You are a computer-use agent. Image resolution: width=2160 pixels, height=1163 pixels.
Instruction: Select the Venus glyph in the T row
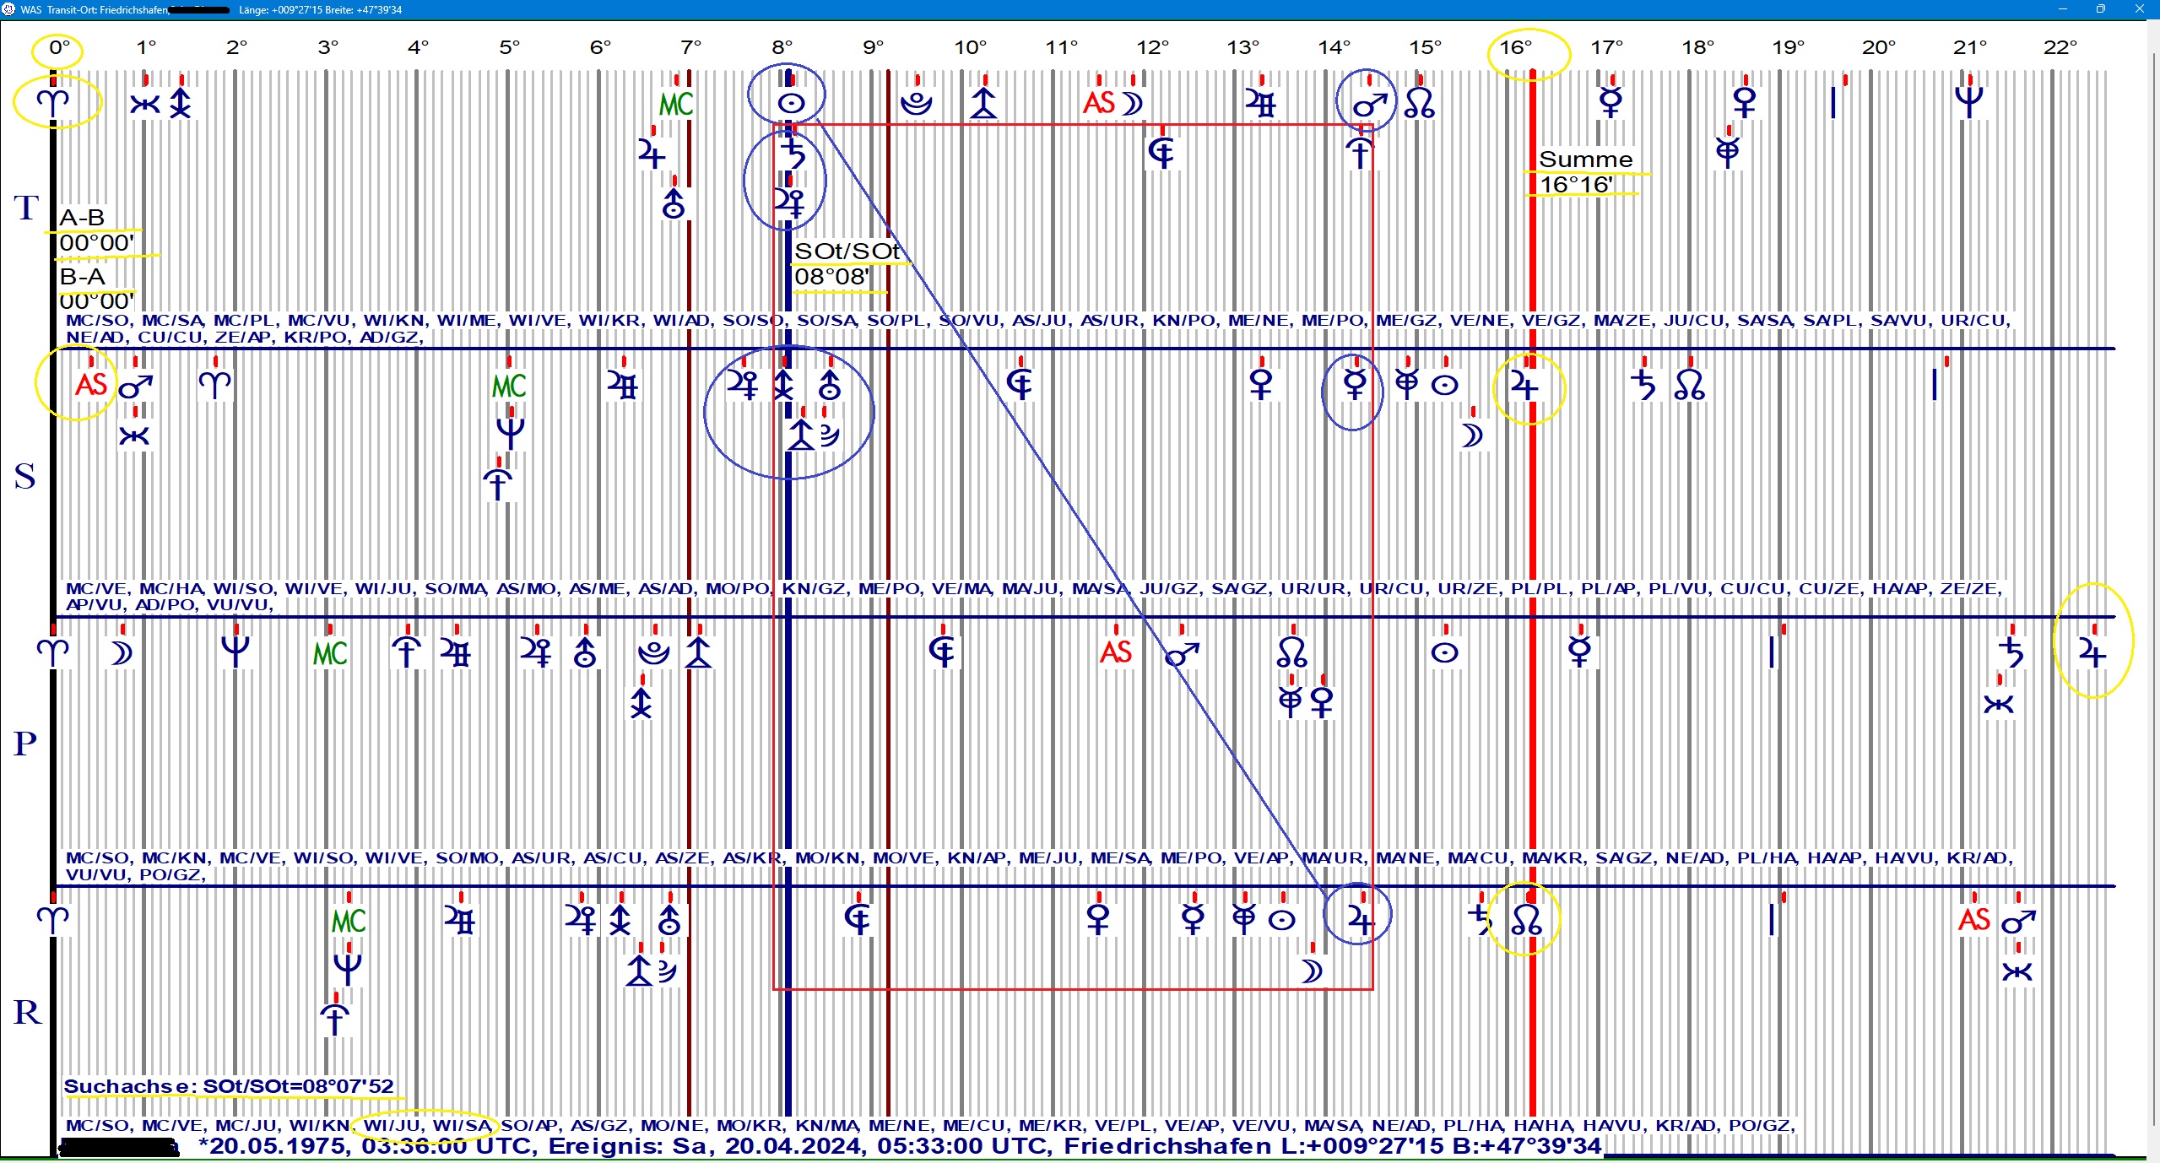click(x=1744, y=103)
